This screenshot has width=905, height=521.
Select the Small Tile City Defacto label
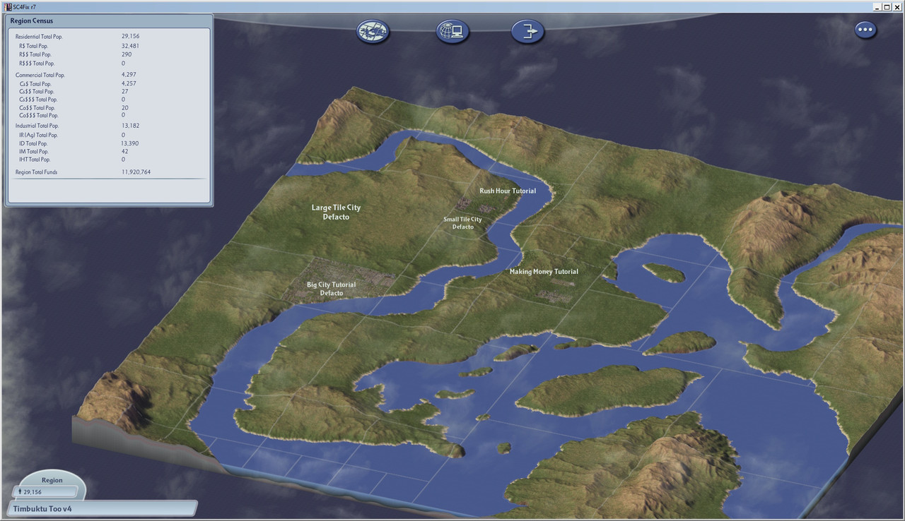point(462,223)
